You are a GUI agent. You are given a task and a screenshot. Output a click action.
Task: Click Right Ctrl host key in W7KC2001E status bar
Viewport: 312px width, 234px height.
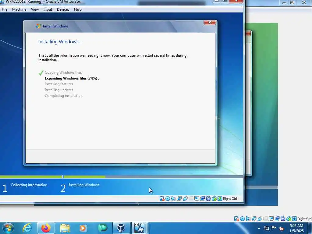coord(230,199)
